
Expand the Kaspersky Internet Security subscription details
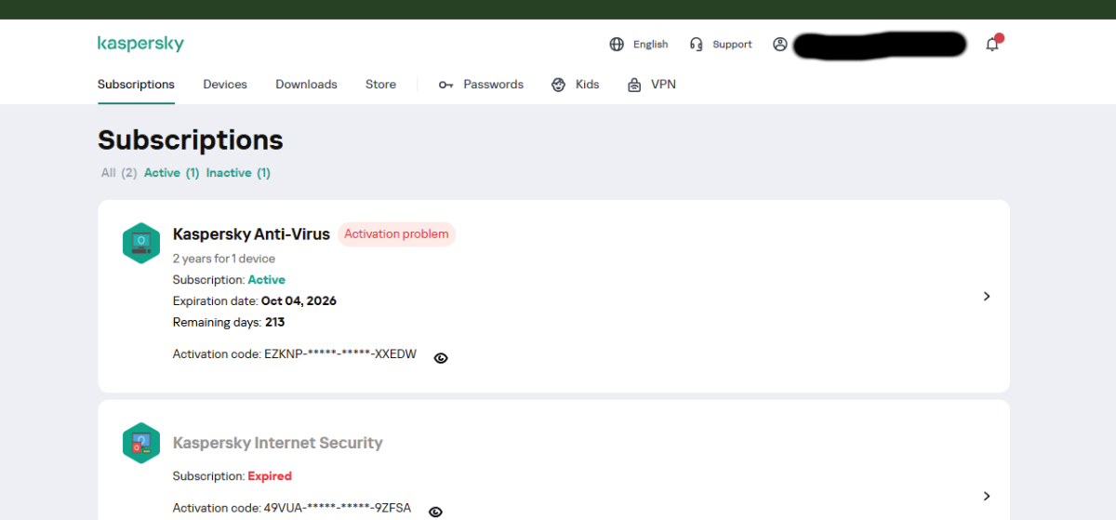click(x=987, y=496)
